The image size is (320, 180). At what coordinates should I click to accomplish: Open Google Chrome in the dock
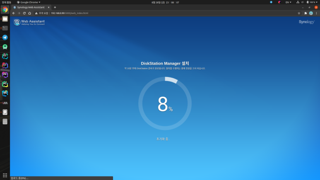(5, 10)
